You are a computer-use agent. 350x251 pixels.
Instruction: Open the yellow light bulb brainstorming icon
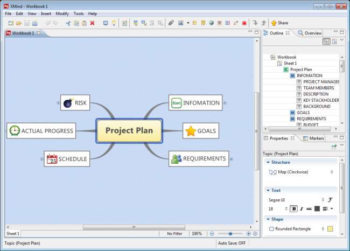(114, 23)
